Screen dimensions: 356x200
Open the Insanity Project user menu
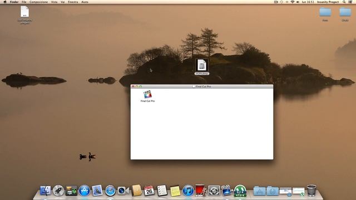click(328, 2)
